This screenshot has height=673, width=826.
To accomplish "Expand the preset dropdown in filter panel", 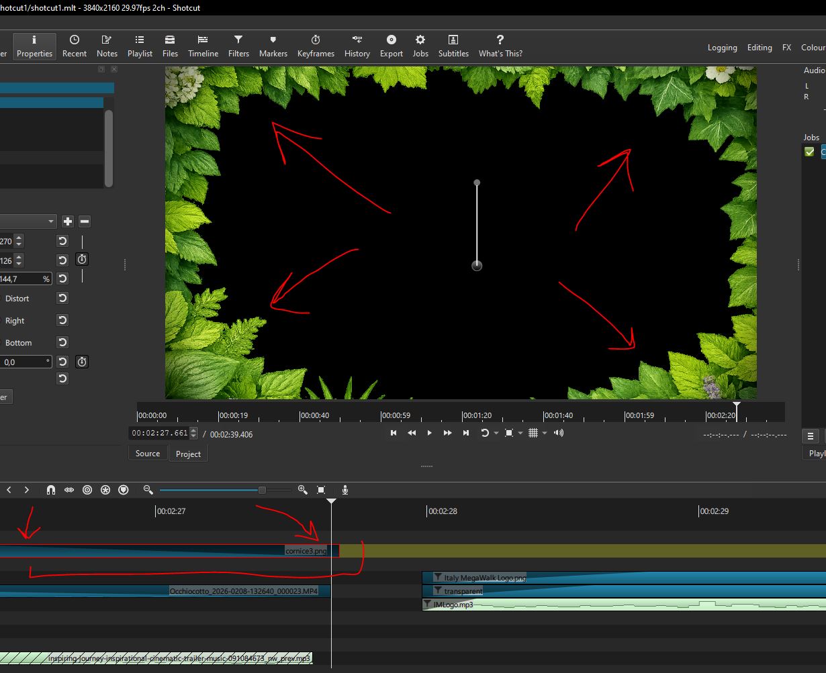I will click(51, 221).
